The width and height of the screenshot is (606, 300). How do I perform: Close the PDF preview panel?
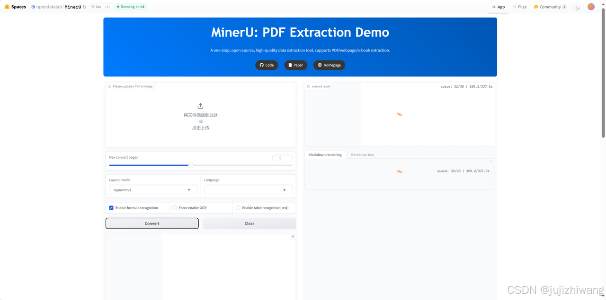pos(293,237)
